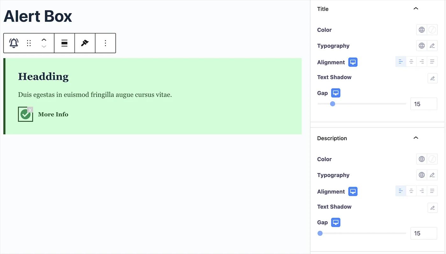Screen dimensions: 446x254
Task: Collapse the Title settings panel
Action: click(415, 9)
